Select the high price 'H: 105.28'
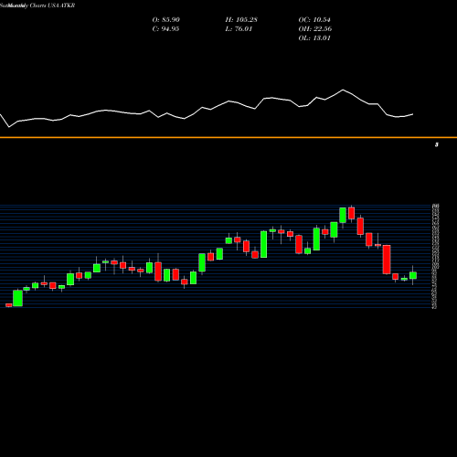Viewport: 457px width, 457px height. [x=241, y=20]
